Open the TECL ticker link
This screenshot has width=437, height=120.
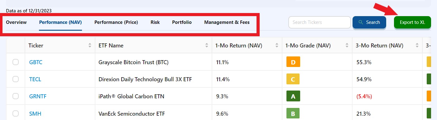pyautogui.click(x=35, y=79)
